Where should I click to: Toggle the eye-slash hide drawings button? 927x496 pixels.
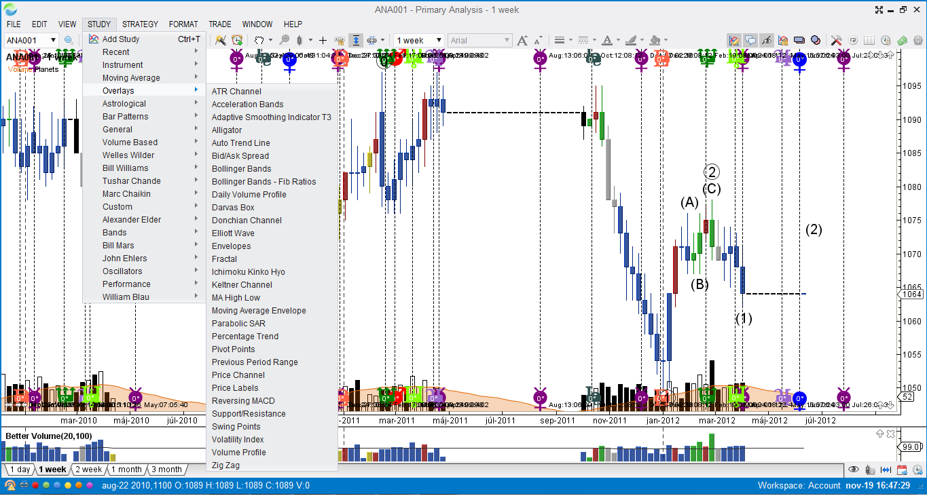[767, 41]
